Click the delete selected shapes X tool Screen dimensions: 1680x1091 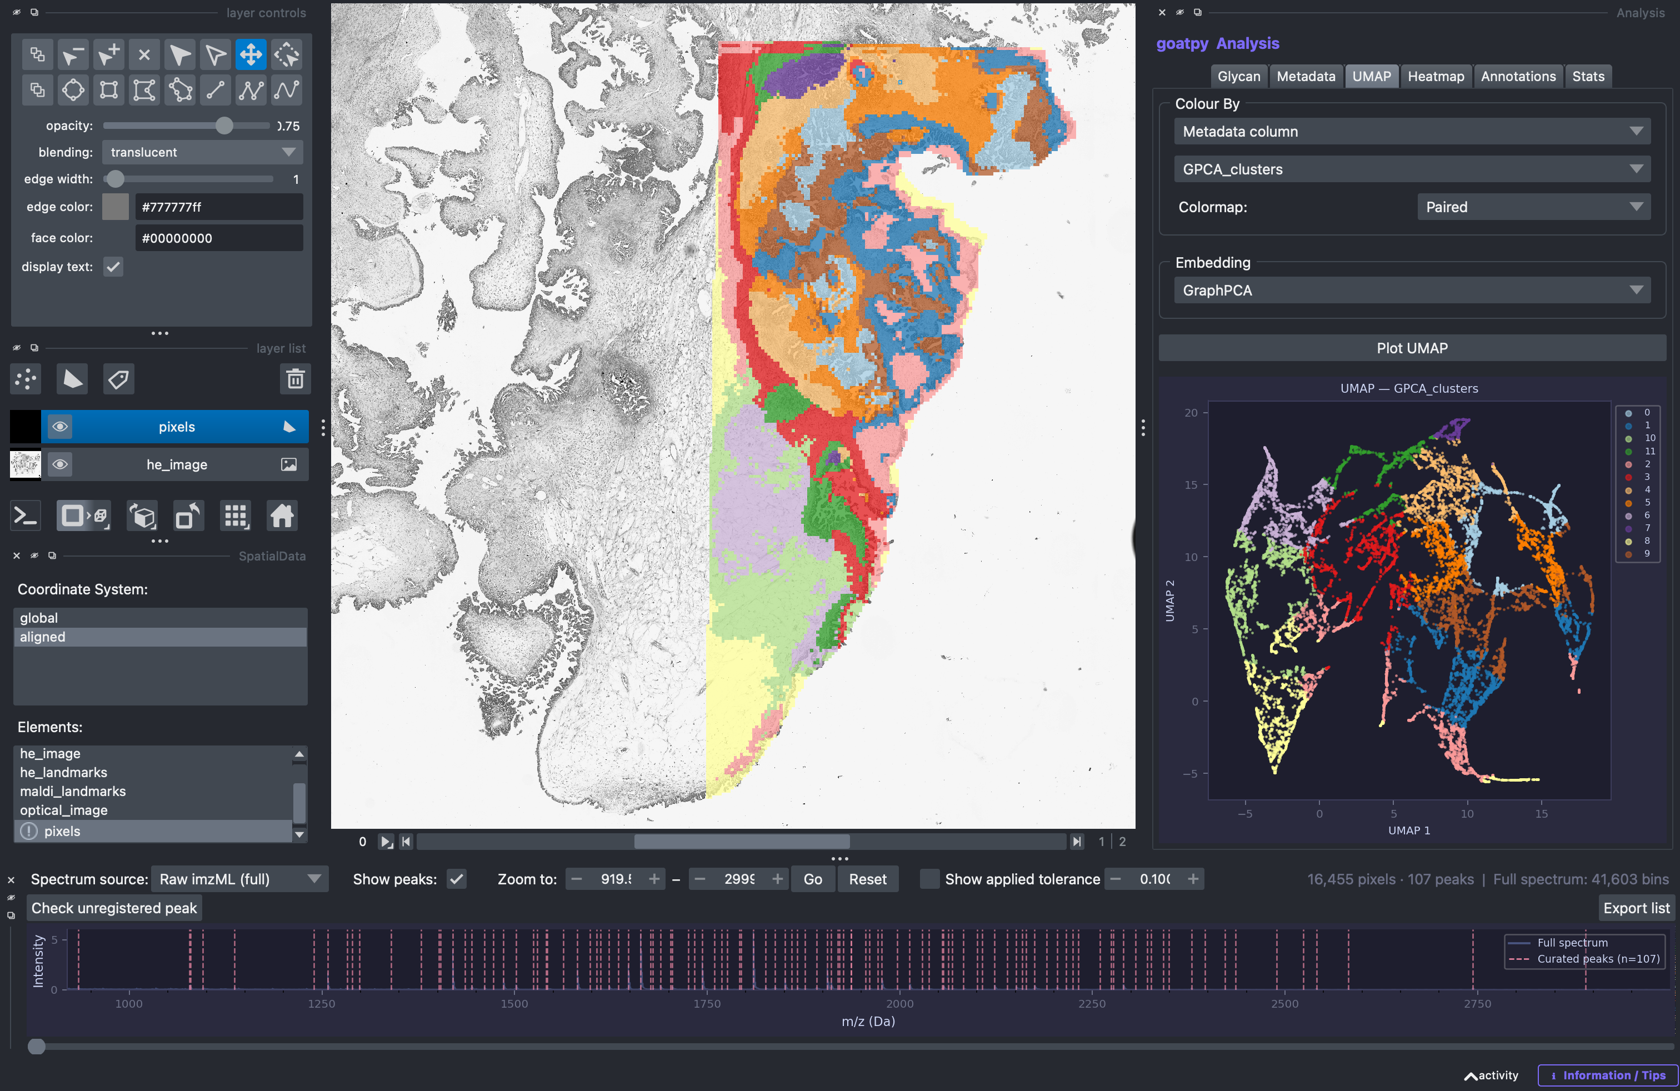pyautogui.click(x=144, y=54)
